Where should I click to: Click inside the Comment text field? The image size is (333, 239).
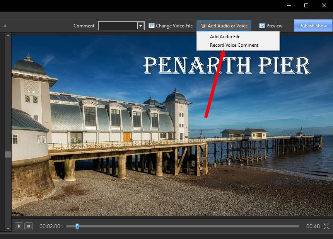[x=118, y=26]
